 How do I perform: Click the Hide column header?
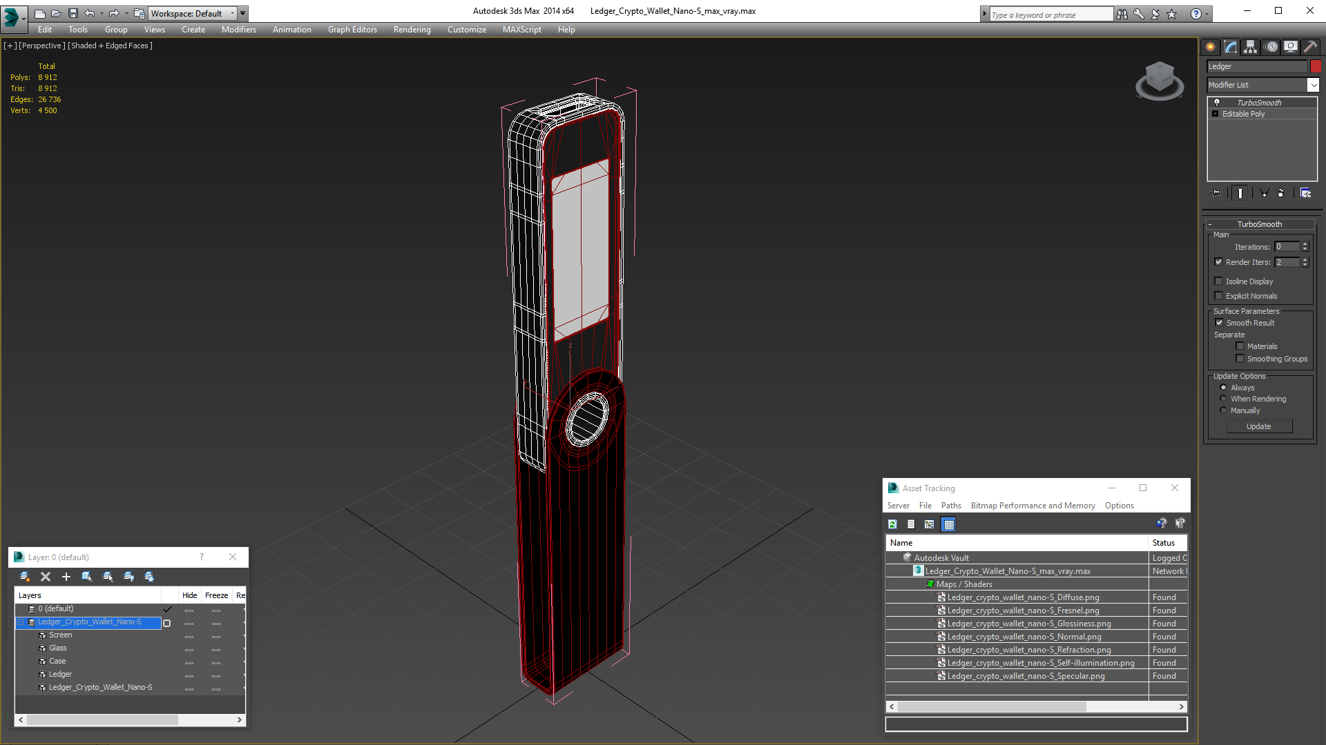click(x=189, y=595)
